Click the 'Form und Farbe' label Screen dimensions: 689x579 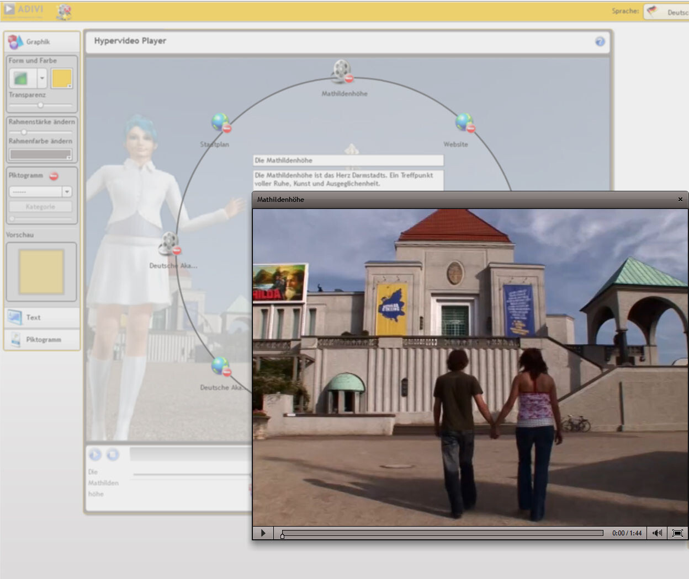33,61
